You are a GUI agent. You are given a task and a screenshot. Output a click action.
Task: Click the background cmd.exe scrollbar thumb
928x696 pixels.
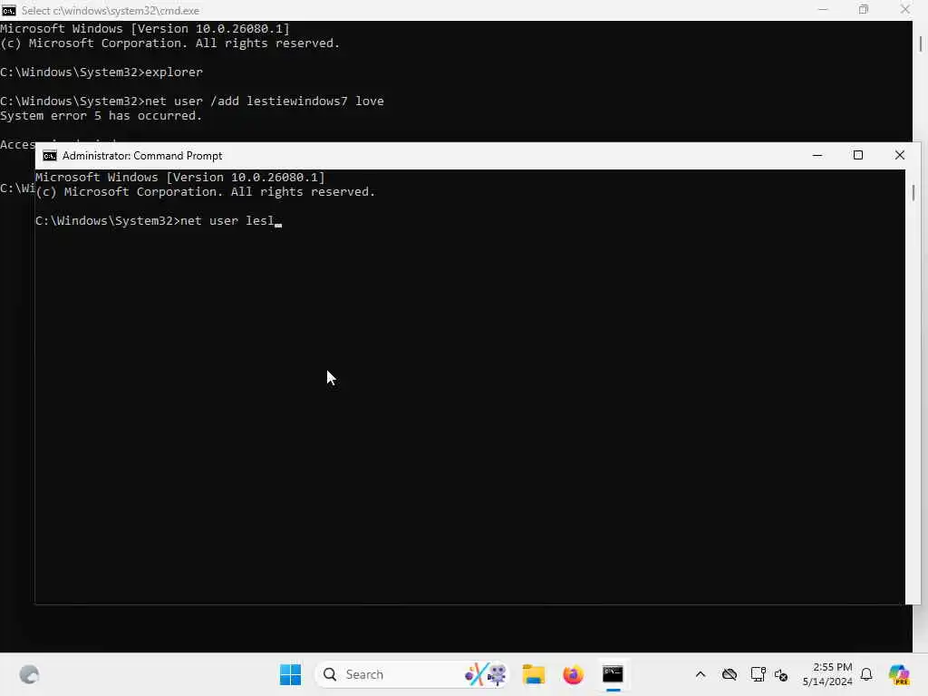point(921,43)
